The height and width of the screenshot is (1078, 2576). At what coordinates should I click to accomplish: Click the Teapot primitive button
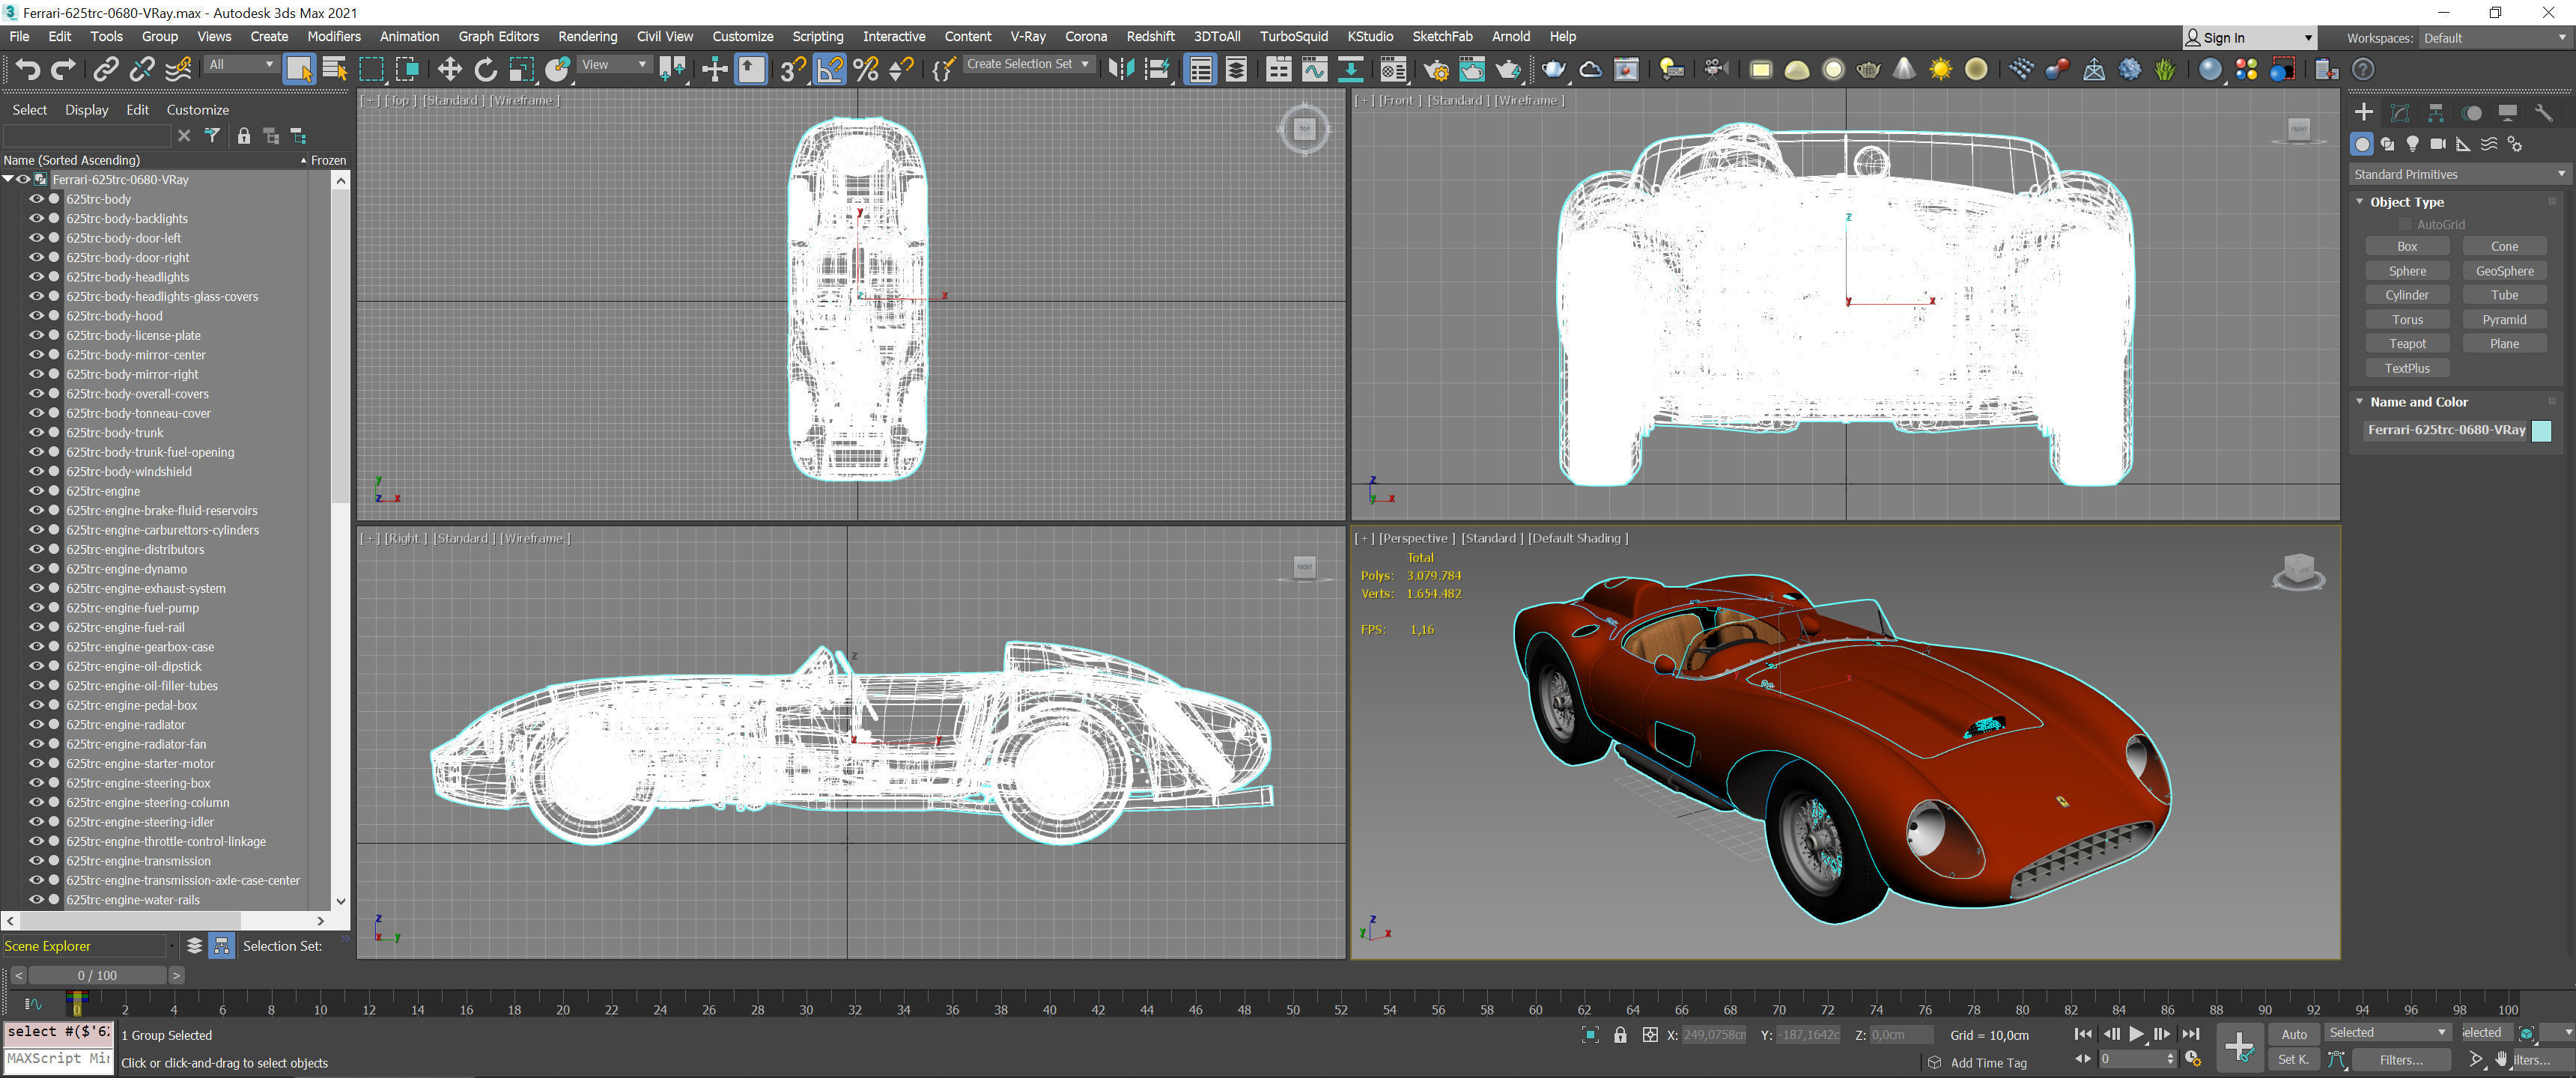[x=2407, y=343]
